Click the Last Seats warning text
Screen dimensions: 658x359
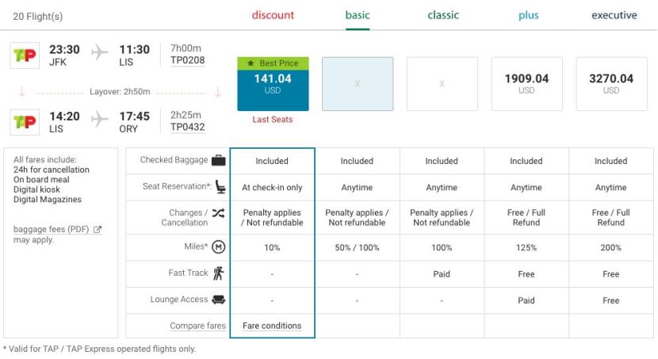coord(273,120)
